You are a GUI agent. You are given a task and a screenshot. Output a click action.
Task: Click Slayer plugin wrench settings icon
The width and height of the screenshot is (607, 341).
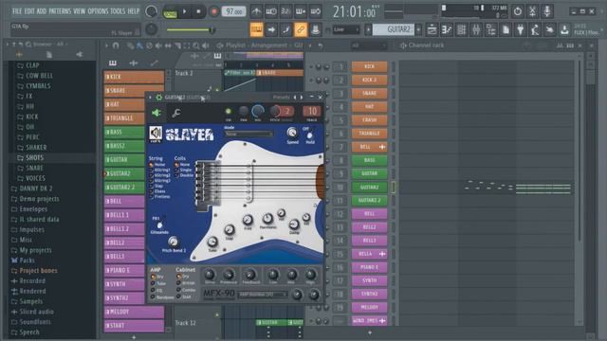tap(176, 113)
